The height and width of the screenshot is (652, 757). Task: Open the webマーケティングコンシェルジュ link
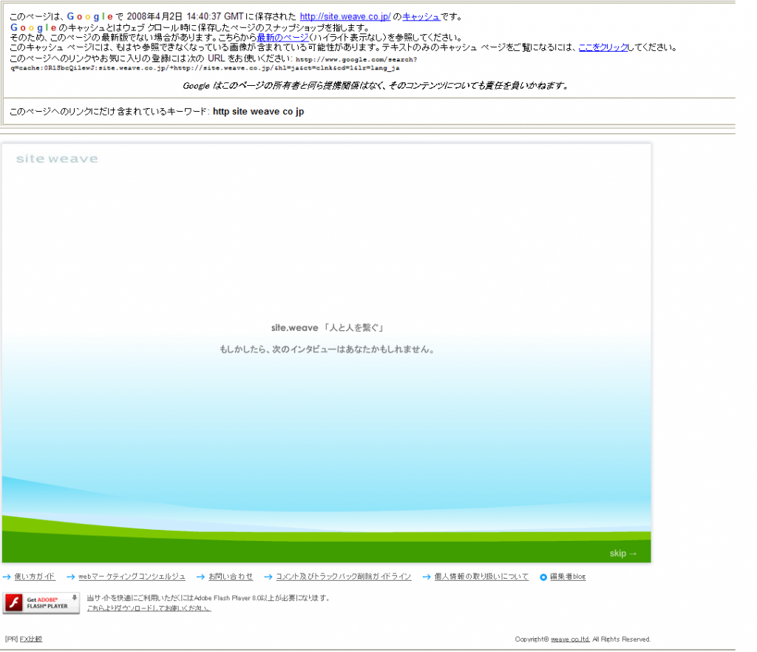pos(132,577)
